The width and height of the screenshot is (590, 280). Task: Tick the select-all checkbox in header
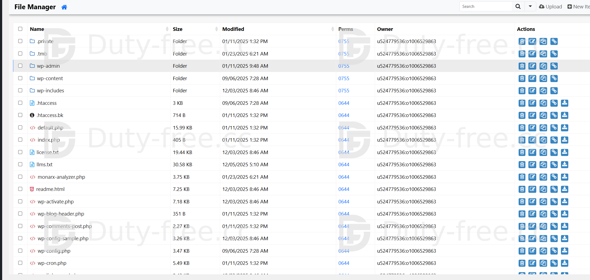(x=20, y=29)
